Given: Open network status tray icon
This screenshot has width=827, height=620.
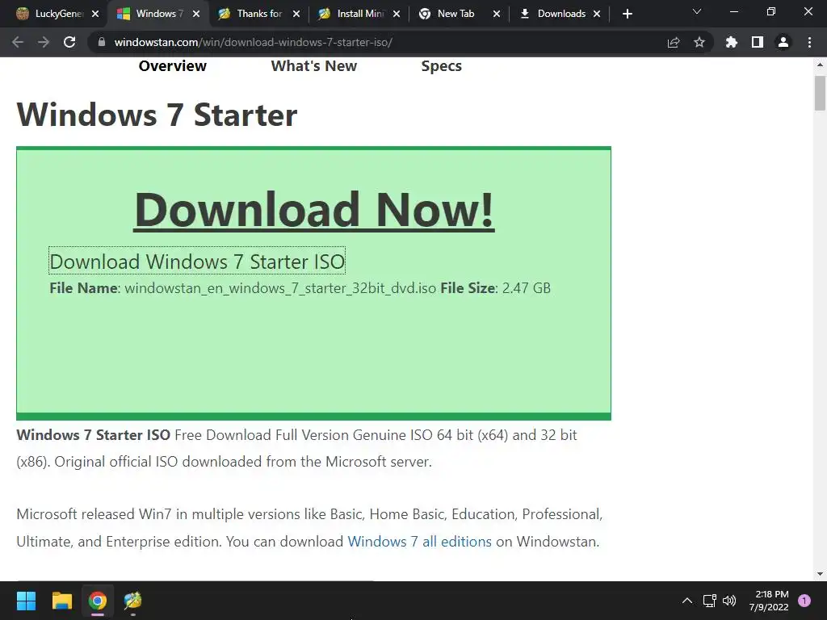Looking at the screenshot, I should tap(710, 601).
